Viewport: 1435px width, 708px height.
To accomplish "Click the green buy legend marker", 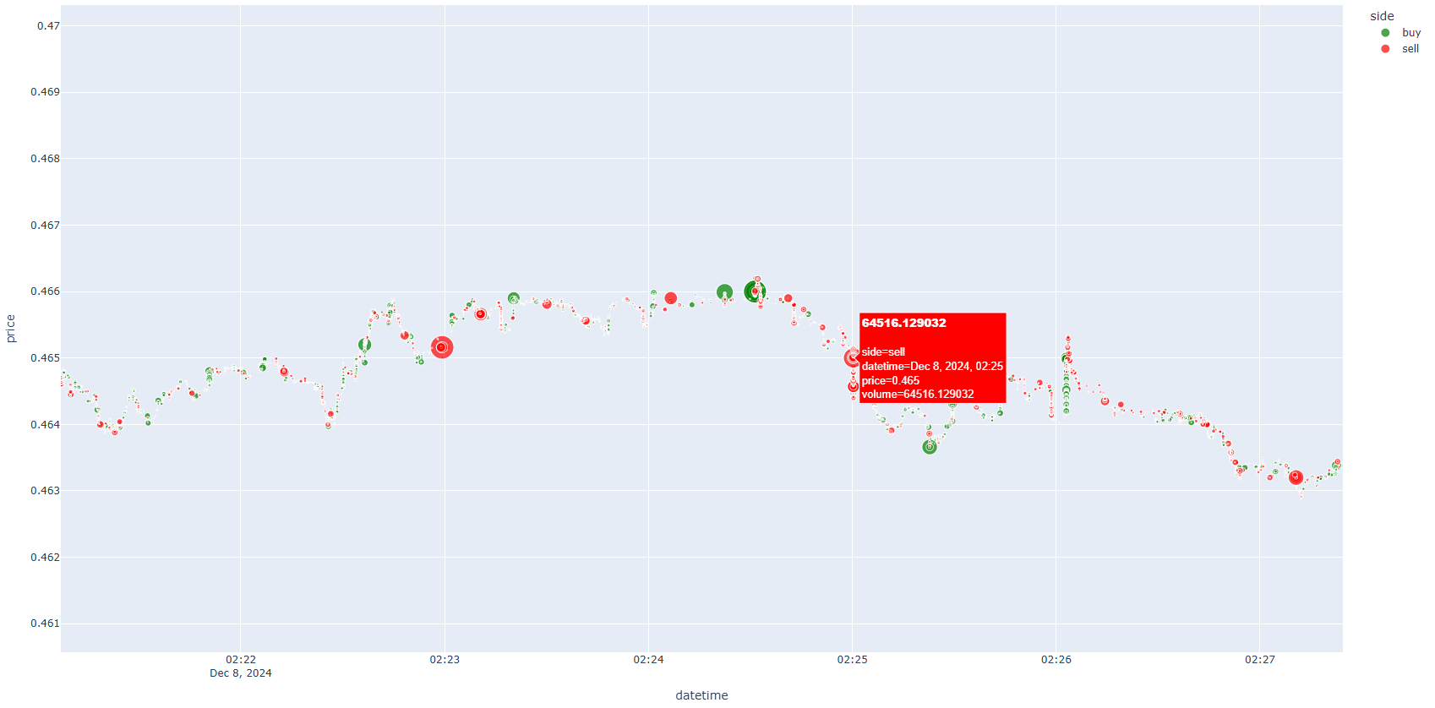I will (1385, 33).
